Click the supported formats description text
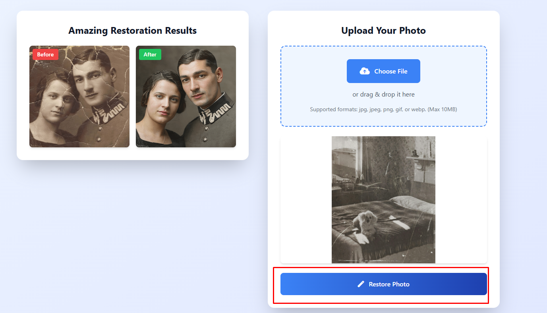The image size is (547, 313). pyautogui.click(x=383, y=109)
